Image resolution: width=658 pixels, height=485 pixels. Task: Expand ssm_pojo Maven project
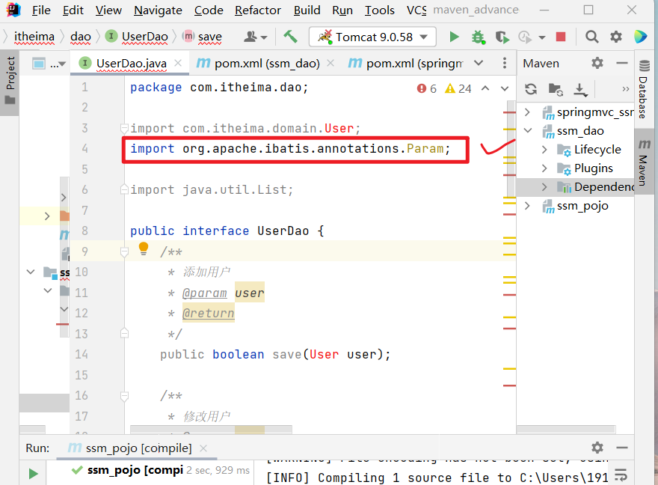click(527, 205)
